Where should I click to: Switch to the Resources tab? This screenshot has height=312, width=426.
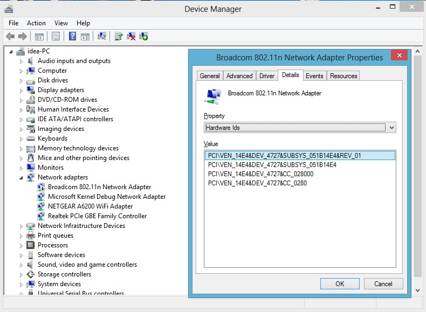[343, 76]
